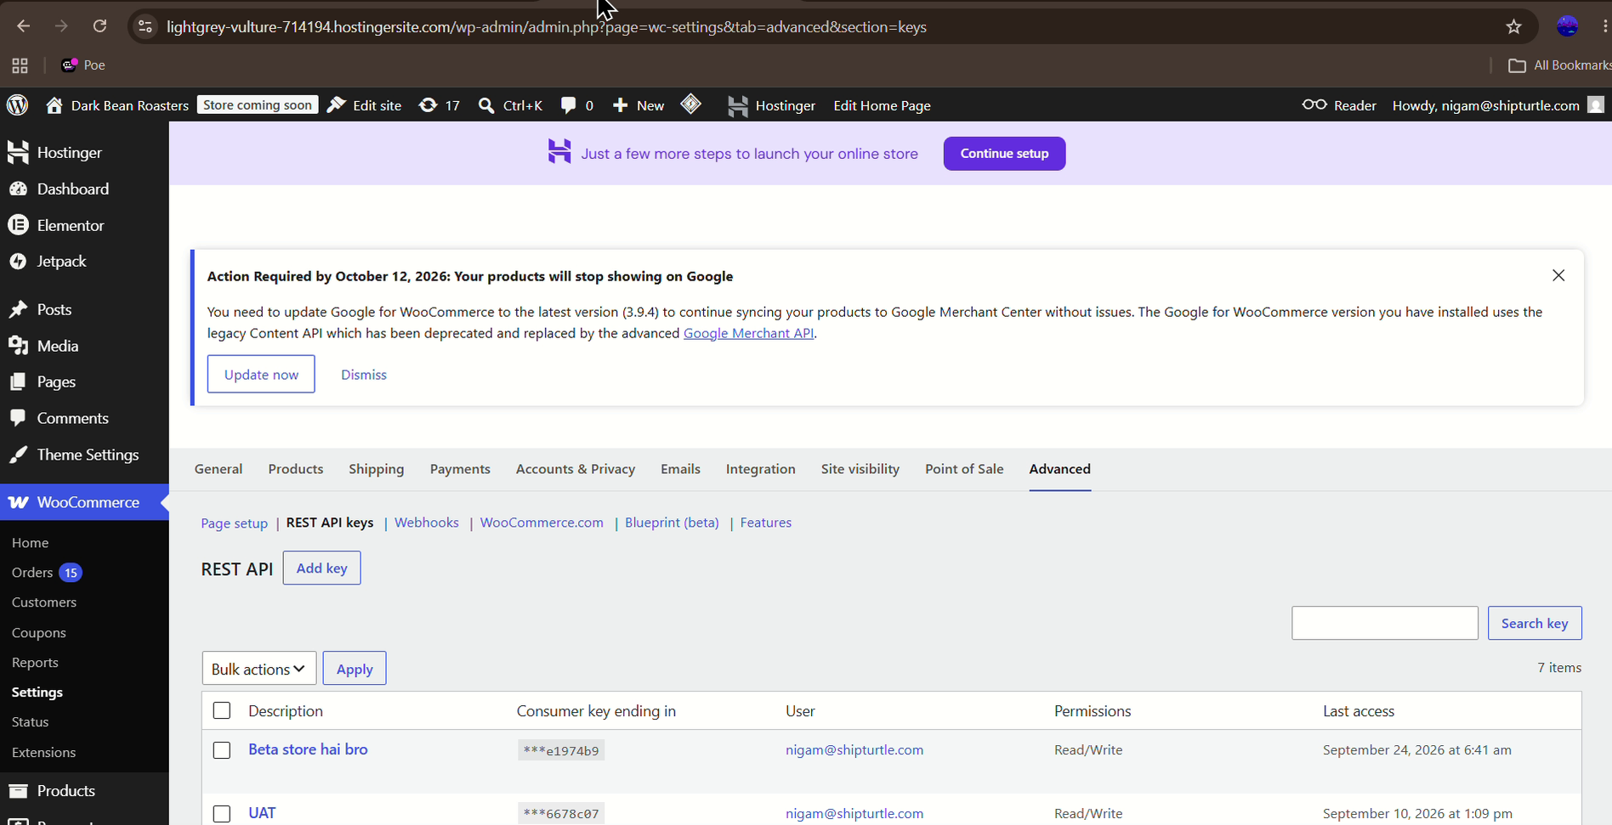Switch to the Integration settings tab
Viewport: 1612px width, 825px height.
[761, 469]
